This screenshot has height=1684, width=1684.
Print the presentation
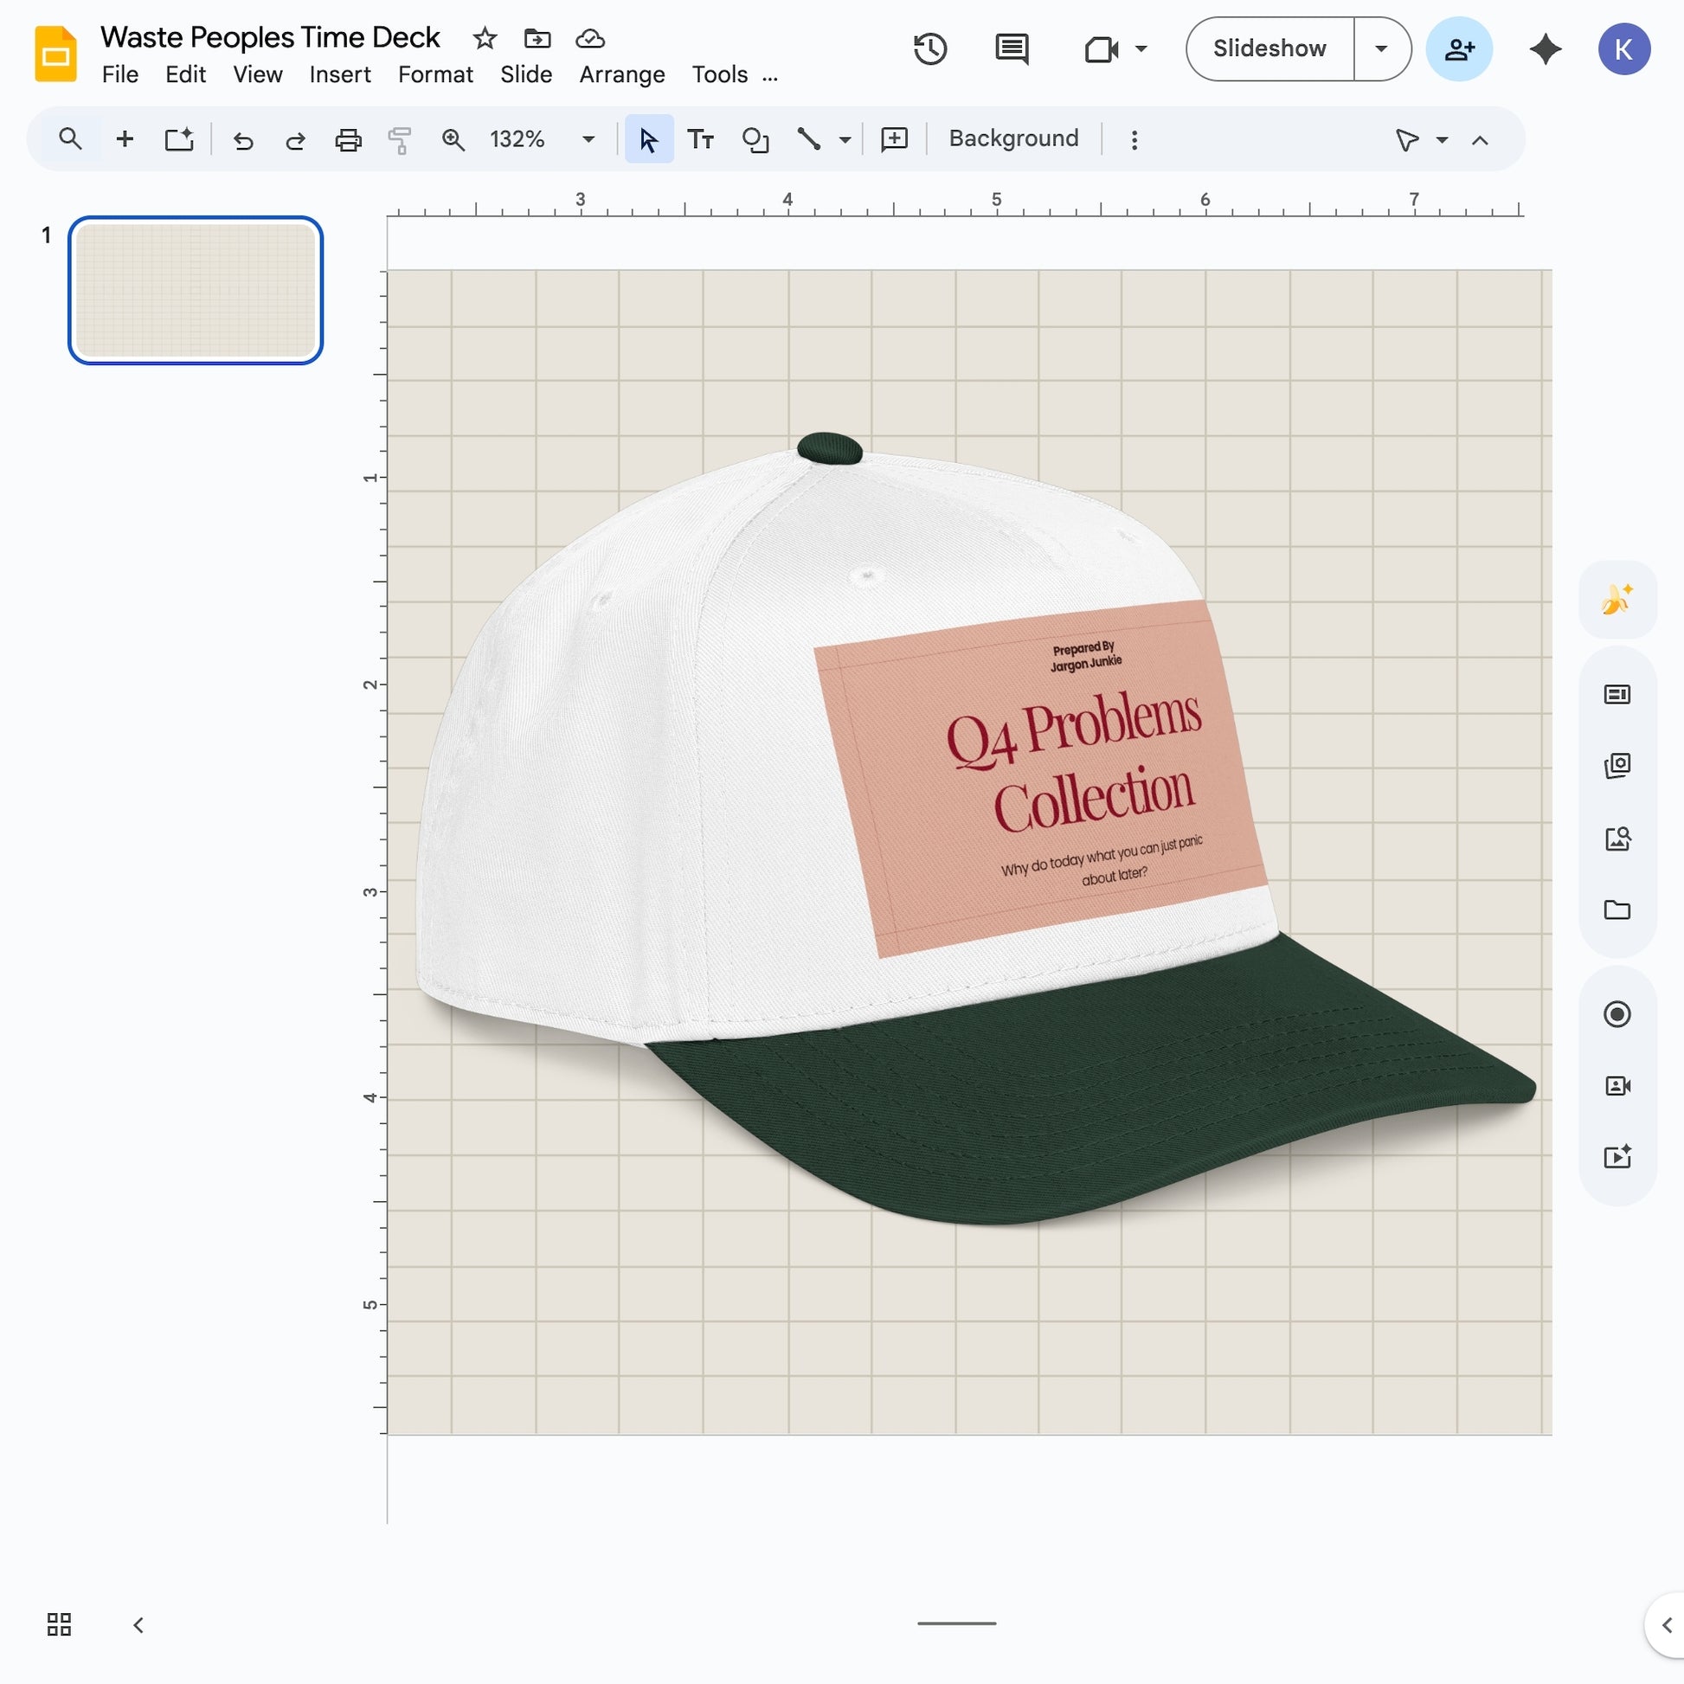tap(348, 139)
